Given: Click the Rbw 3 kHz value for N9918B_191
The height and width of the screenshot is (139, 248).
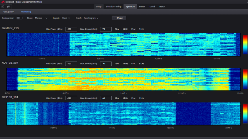Looking at the screenshot, I should tap(125, 98).
